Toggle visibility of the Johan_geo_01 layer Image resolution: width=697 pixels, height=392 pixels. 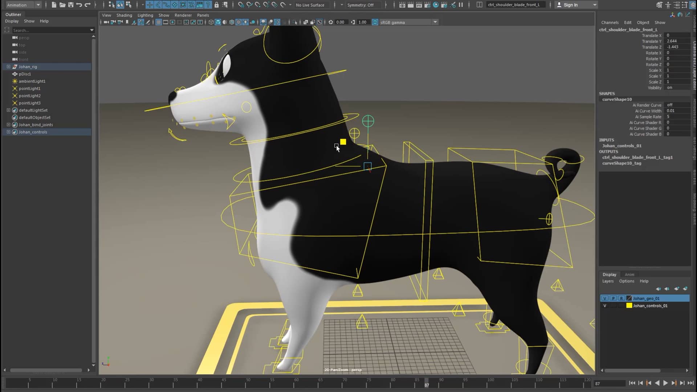coord(604,298)
